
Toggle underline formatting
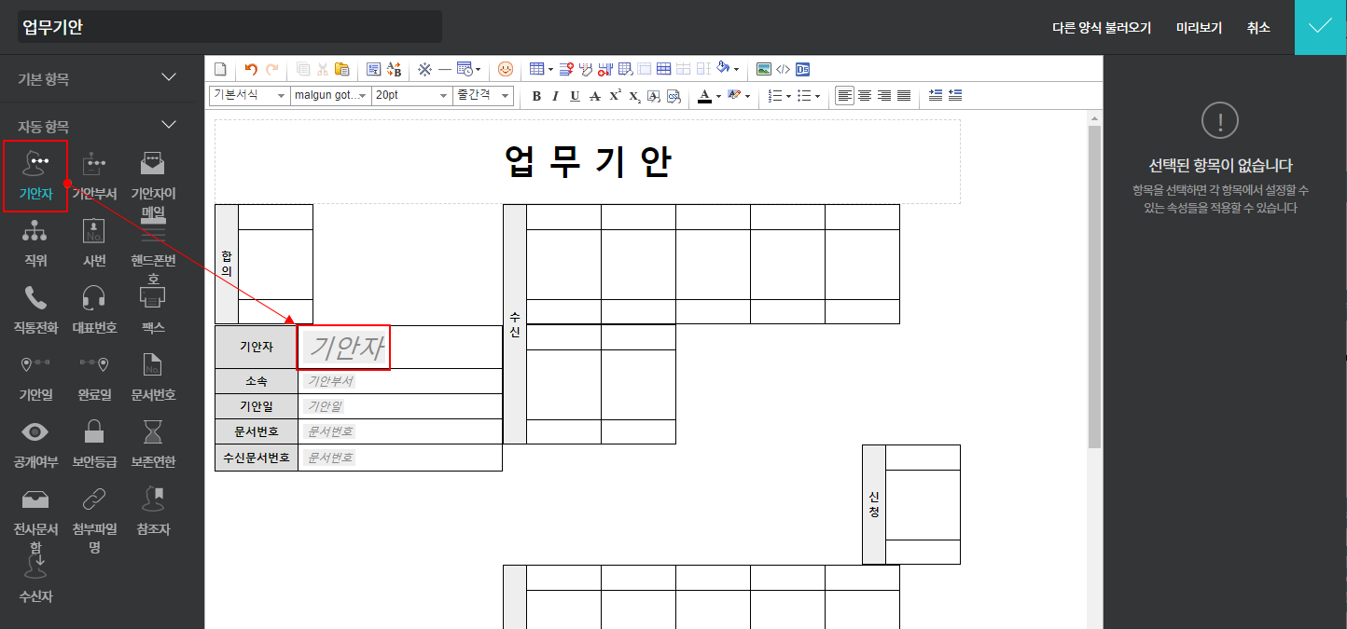point(575,96)
